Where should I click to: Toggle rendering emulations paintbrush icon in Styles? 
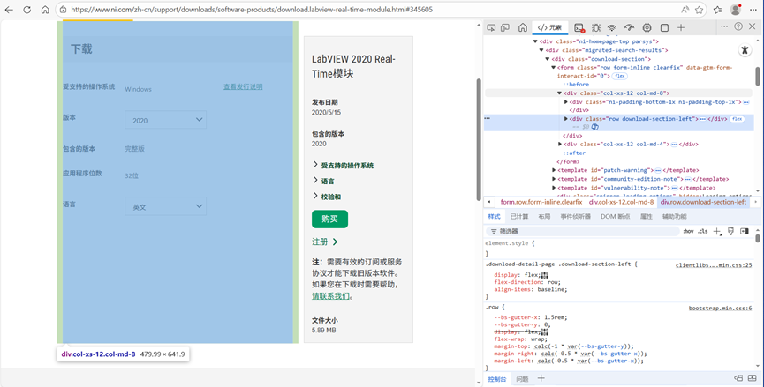click(x=730, y=232)
